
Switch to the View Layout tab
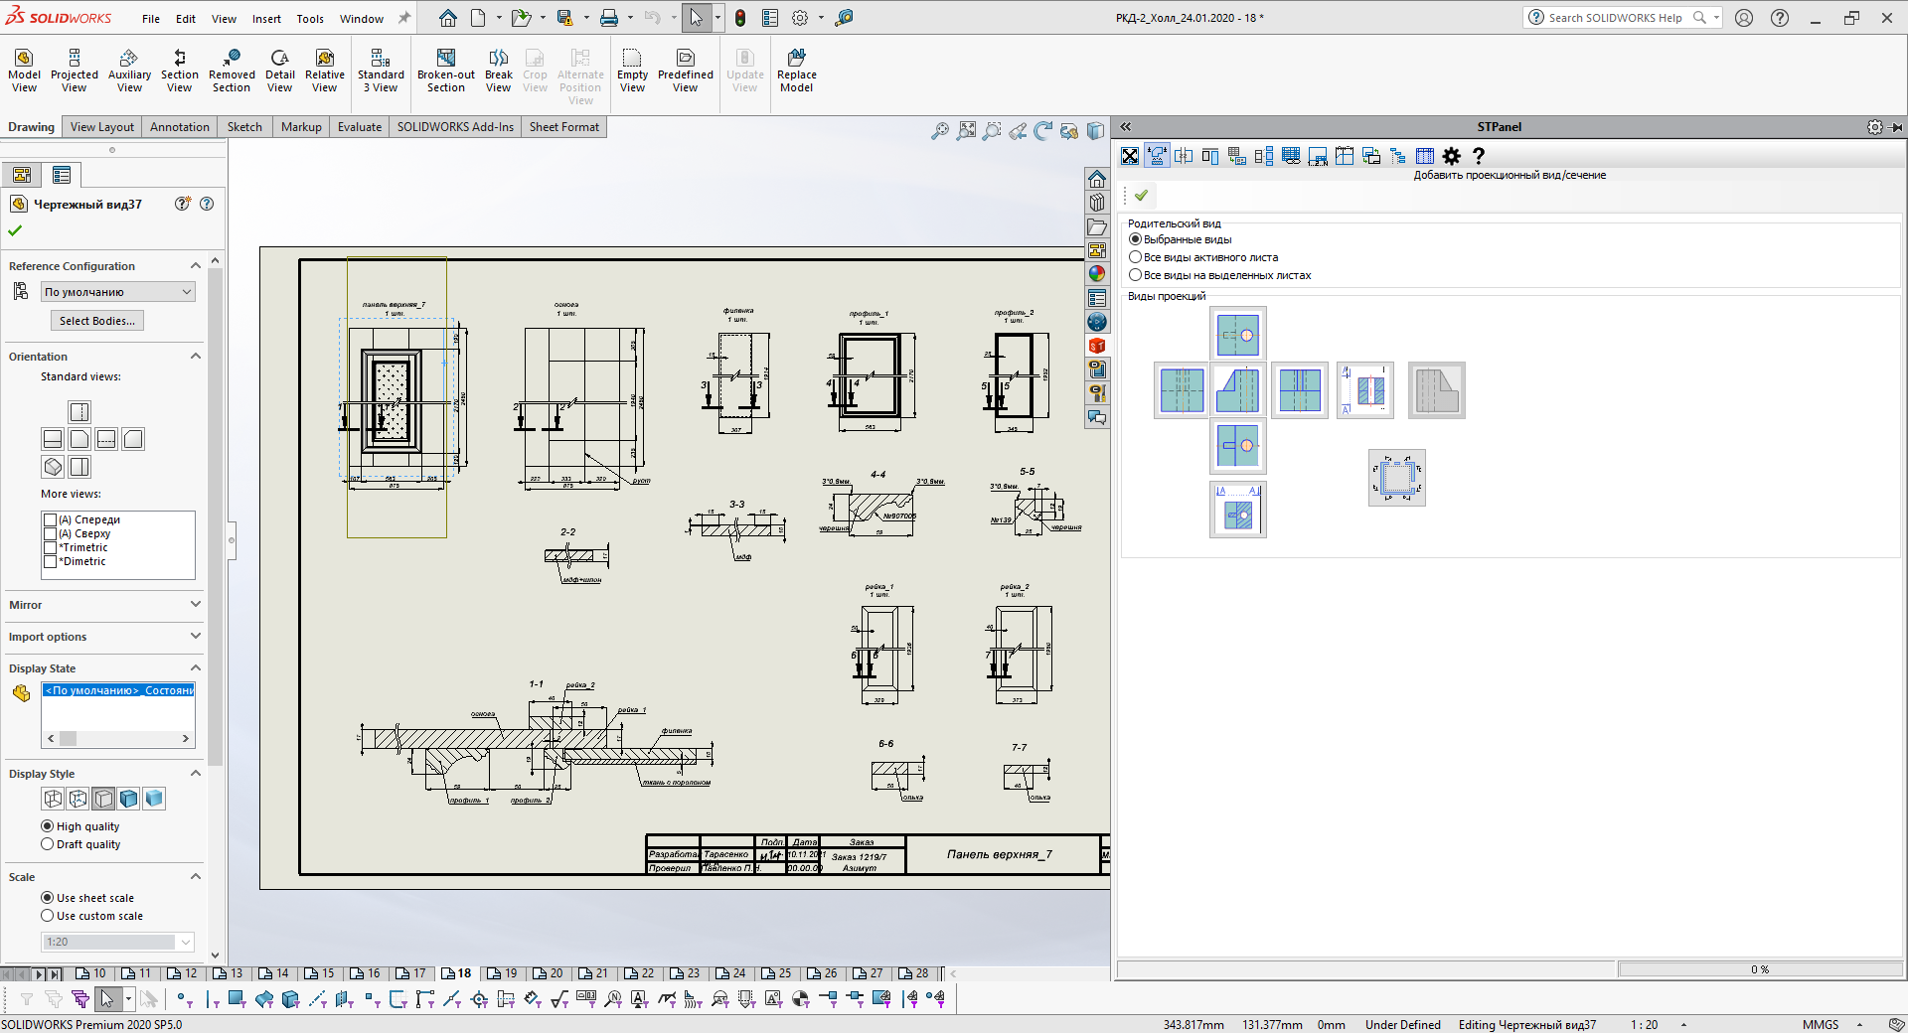coord(101,127)
